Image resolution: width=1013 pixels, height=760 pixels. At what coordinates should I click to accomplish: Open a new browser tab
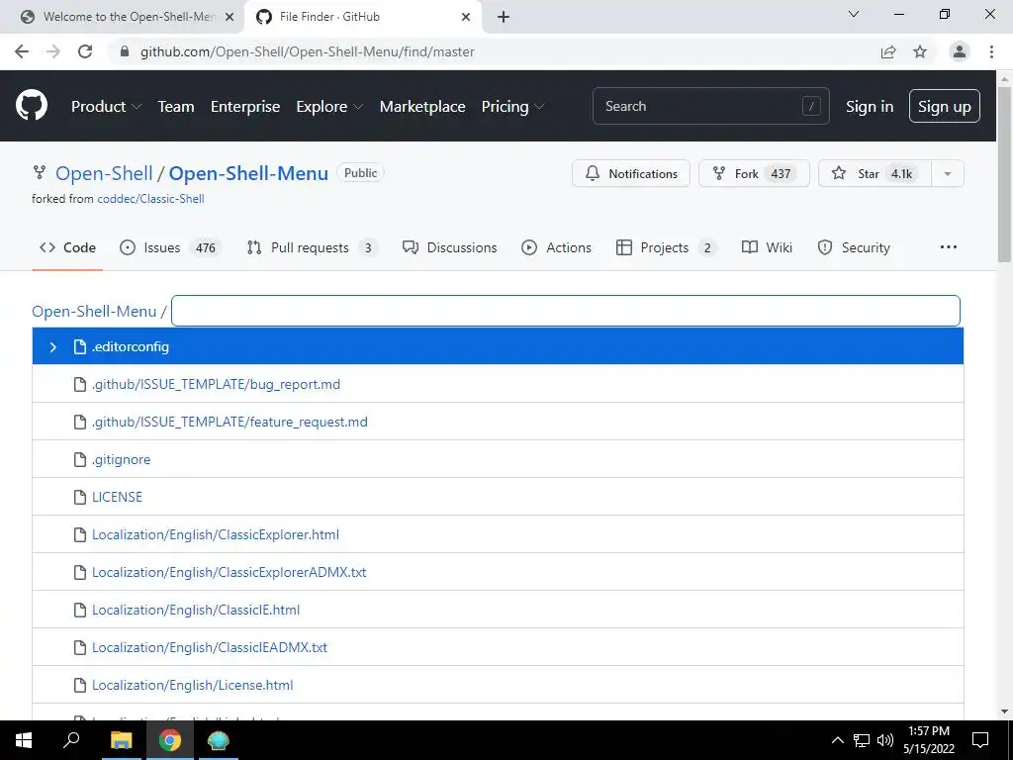coord(504,17)
